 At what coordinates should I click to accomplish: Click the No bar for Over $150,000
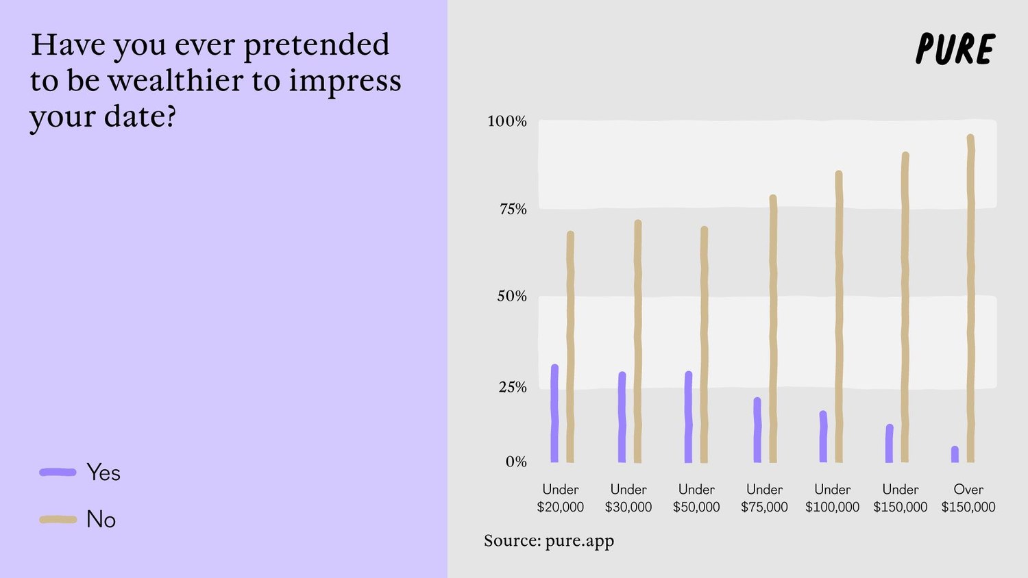click(x=970, y=299)
